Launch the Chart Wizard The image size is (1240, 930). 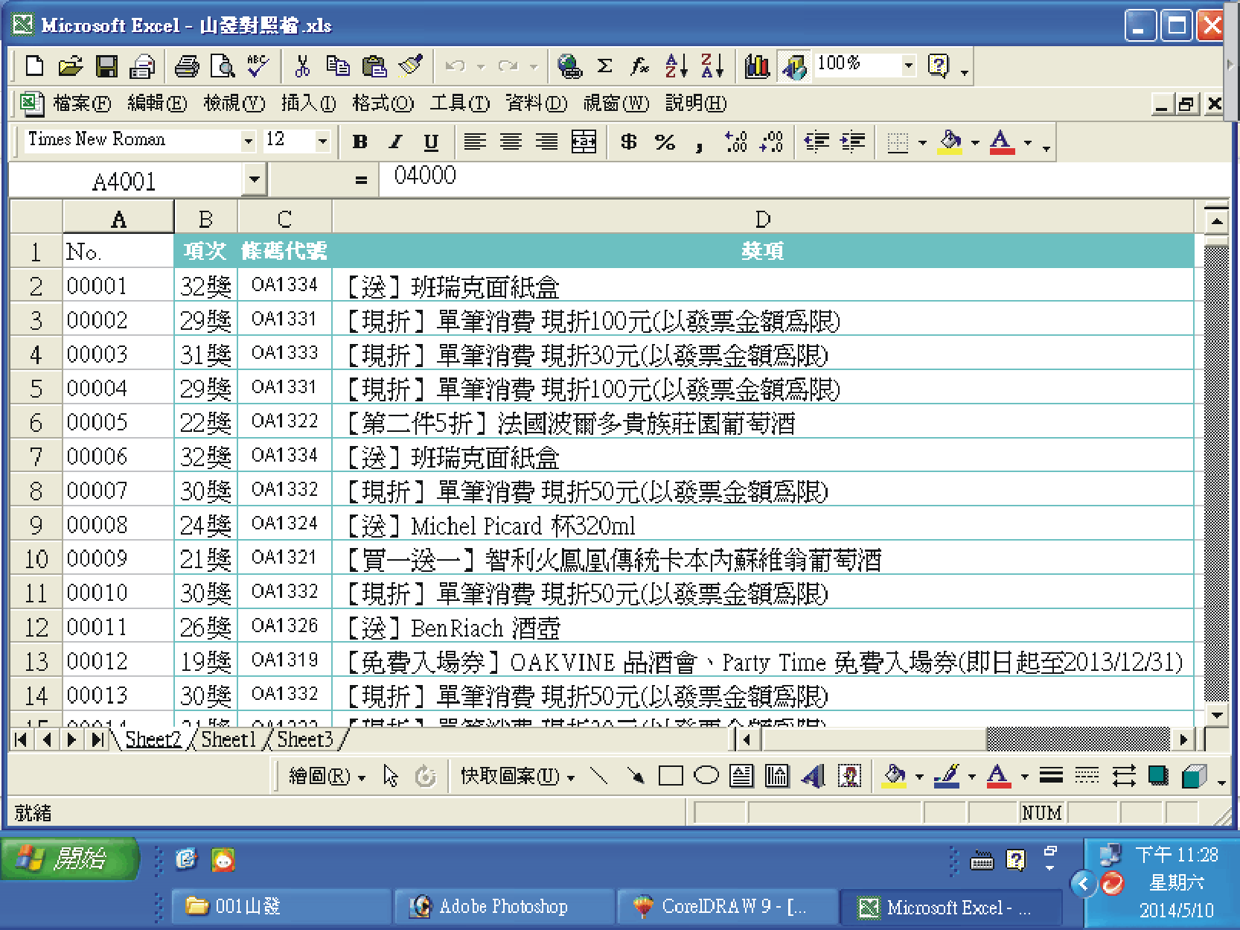(757, 66)
